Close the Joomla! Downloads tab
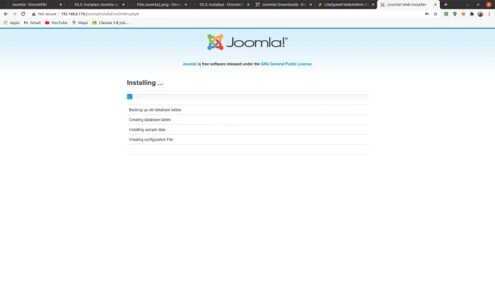The width and height of the screenshot is (495, 282). (311, 4)
